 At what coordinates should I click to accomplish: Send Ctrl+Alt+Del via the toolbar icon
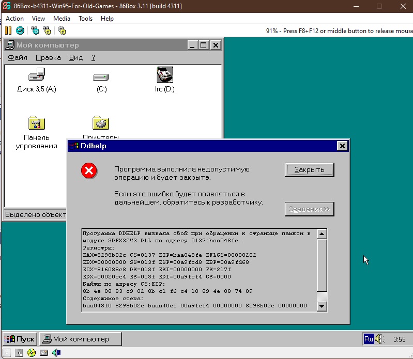click(35, 31)
